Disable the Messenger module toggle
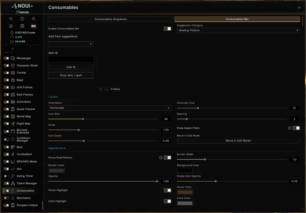Viewport: 306px width, 213px height. [7, 58]
